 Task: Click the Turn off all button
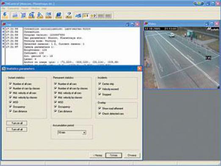[17, 129]
